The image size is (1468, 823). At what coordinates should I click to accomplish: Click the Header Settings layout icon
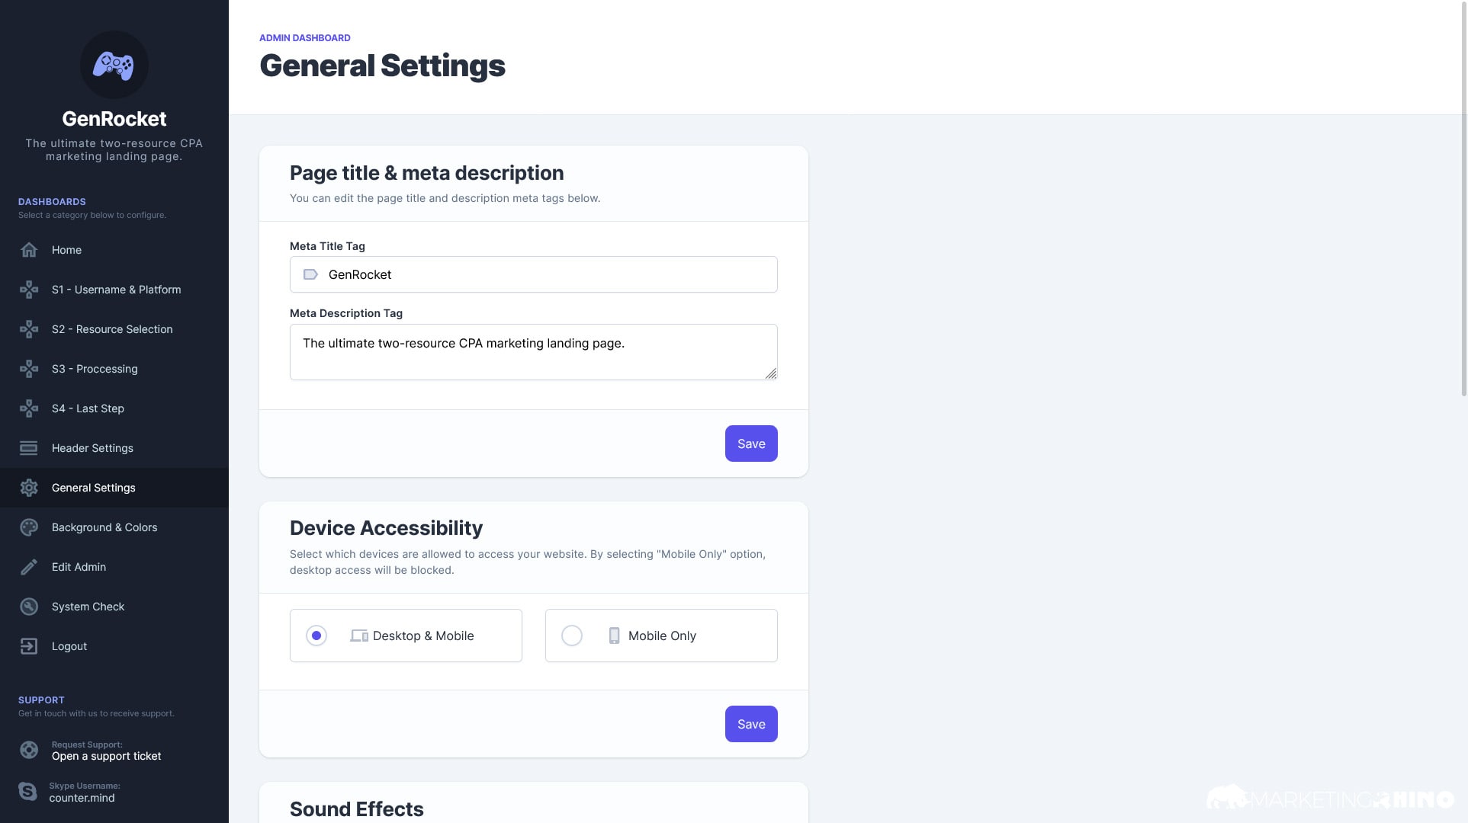(x=29, y=448)
